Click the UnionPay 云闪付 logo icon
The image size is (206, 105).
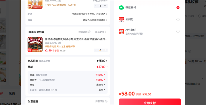121,19
